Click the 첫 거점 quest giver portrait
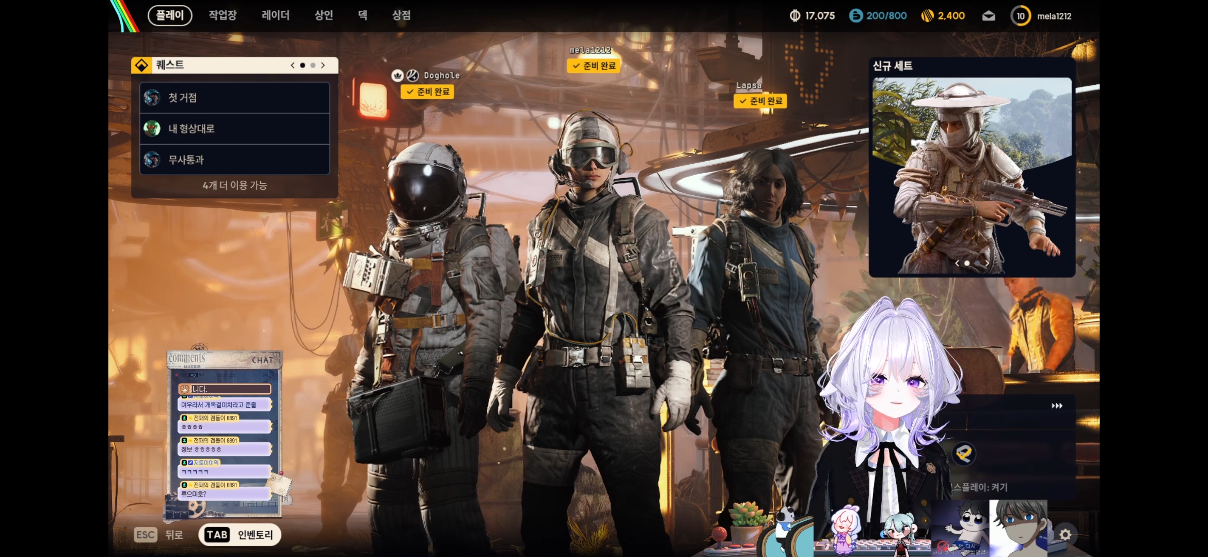The image size is (1208, 557). (x=152, y=97)
